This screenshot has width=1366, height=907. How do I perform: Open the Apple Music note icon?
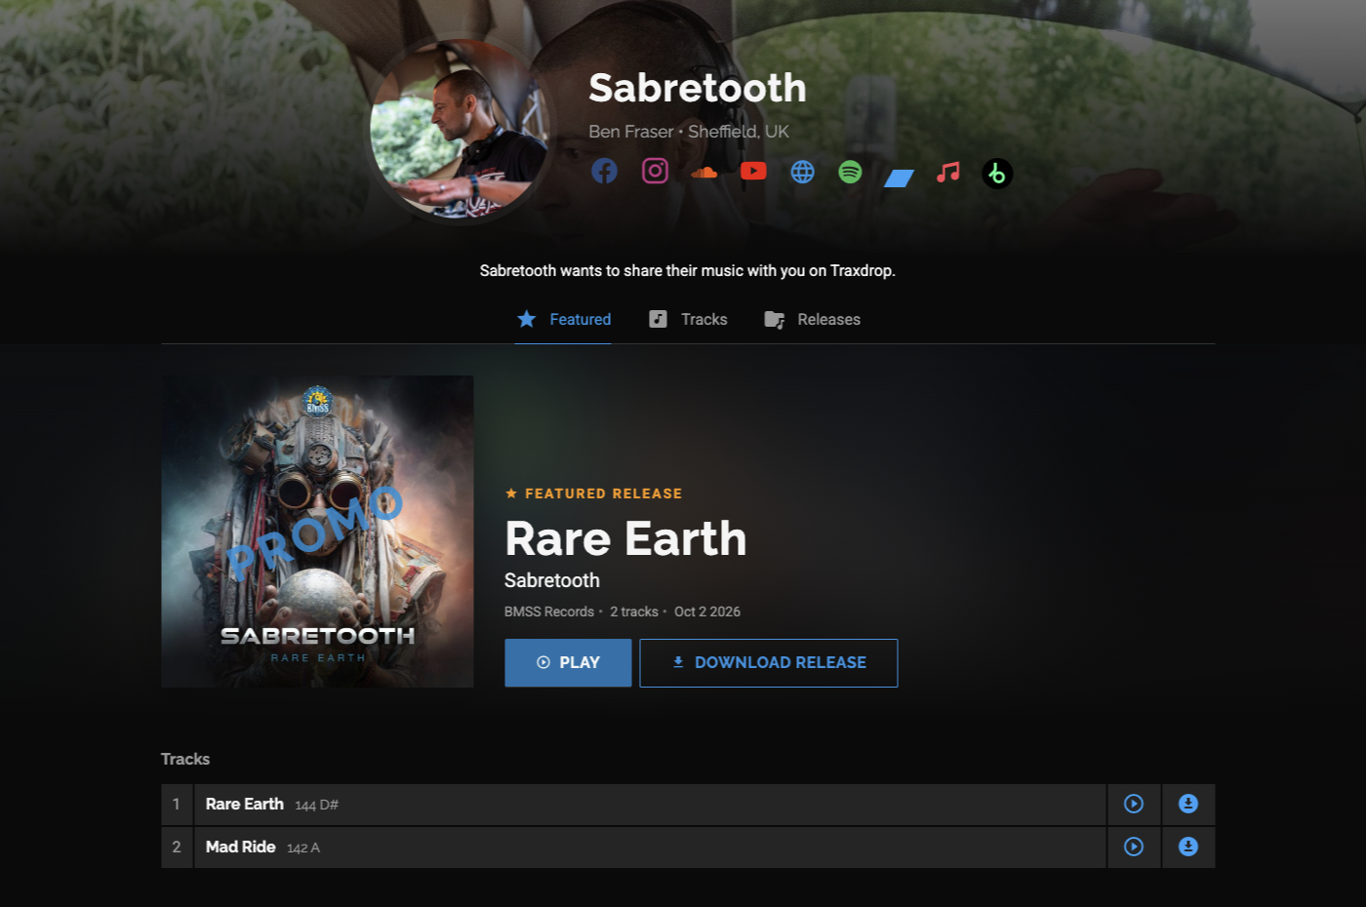pyautogui.click(x=947, y=173)
